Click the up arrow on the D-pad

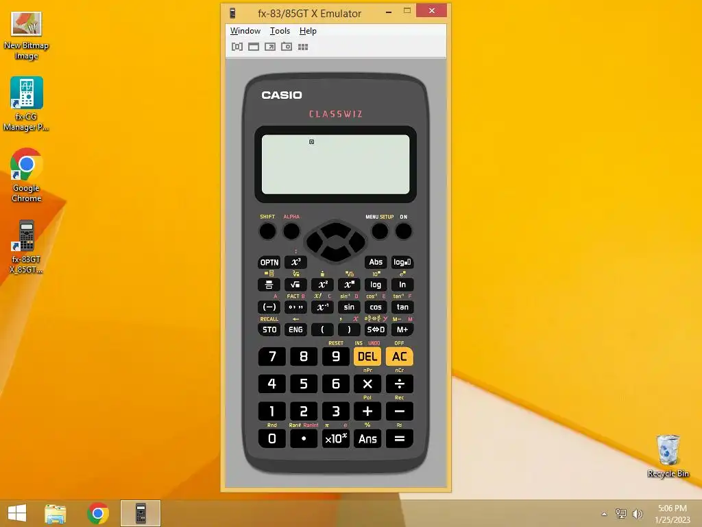[x=336, y=229]
